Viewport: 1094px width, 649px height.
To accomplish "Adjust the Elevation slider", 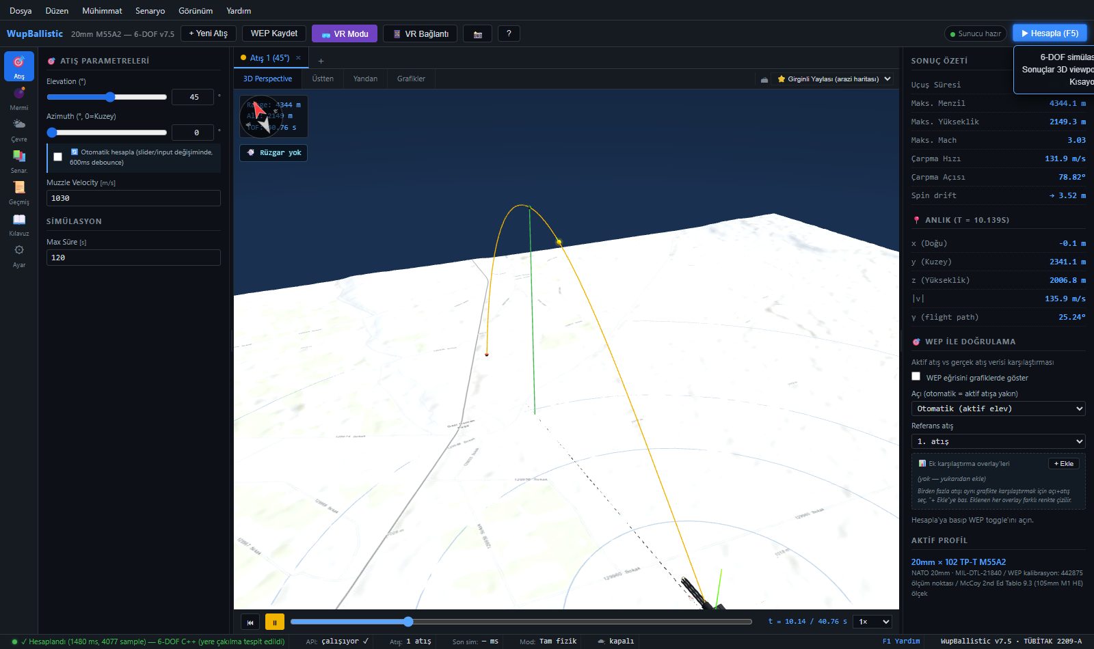I will point(107,97).
